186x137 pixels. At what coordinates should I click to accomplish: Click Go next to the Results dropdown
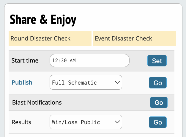click(x=158, y=122)
